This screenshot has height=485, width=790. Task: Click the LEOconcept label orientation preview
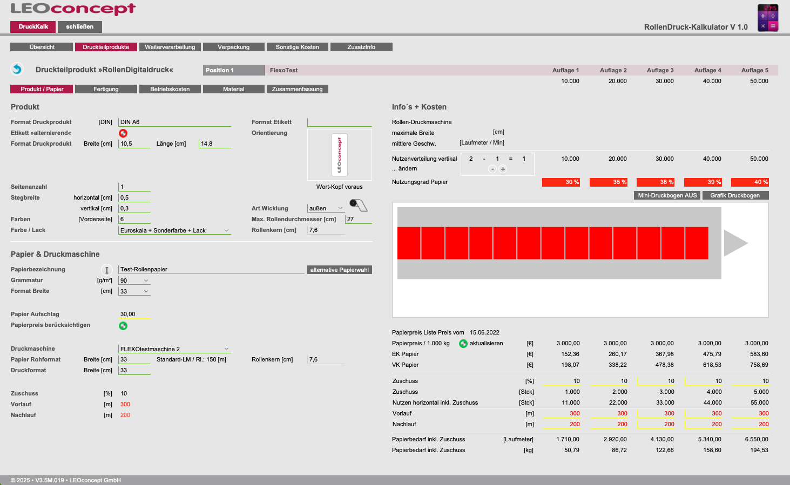(340, 155)
